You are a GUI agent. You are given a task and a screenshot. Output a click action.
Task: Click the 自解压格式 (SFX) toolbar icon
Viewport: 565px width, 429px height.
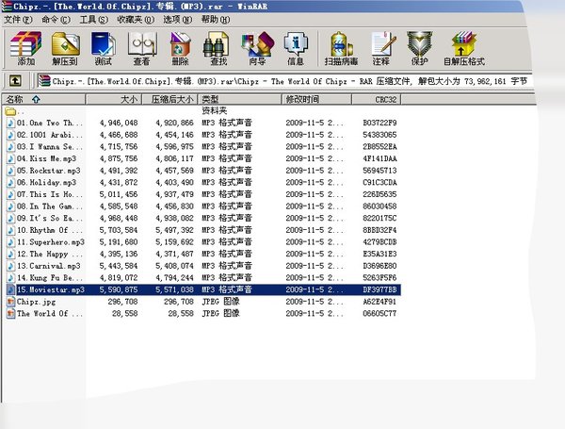464,48
